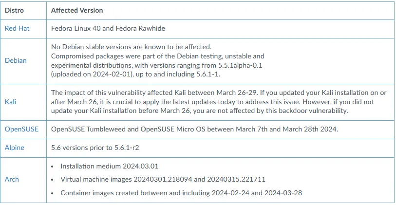Image resolution: width=396 pixels, height=205 pixels.
Task: Click the Fedora Linux 40 and Rawhide text
Action: coord(108,28)
